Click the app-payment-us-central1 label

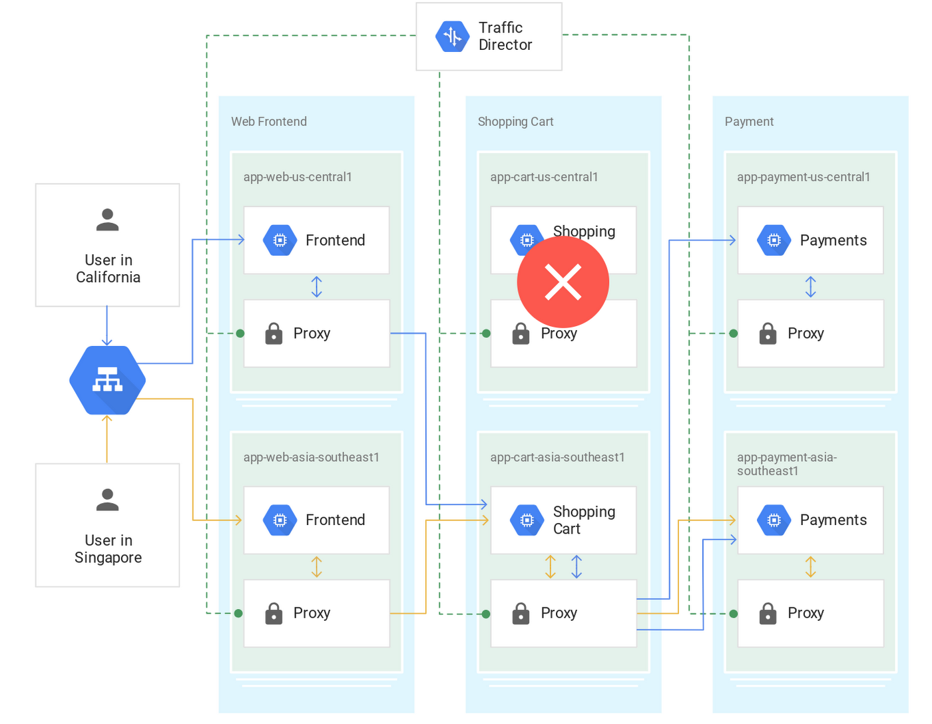[x=804, y=177]
